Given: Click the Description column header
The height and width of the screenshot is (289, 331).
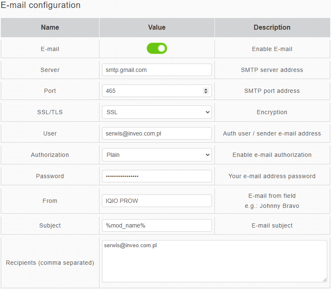Looking at the screenshot, I should point(272,28).
